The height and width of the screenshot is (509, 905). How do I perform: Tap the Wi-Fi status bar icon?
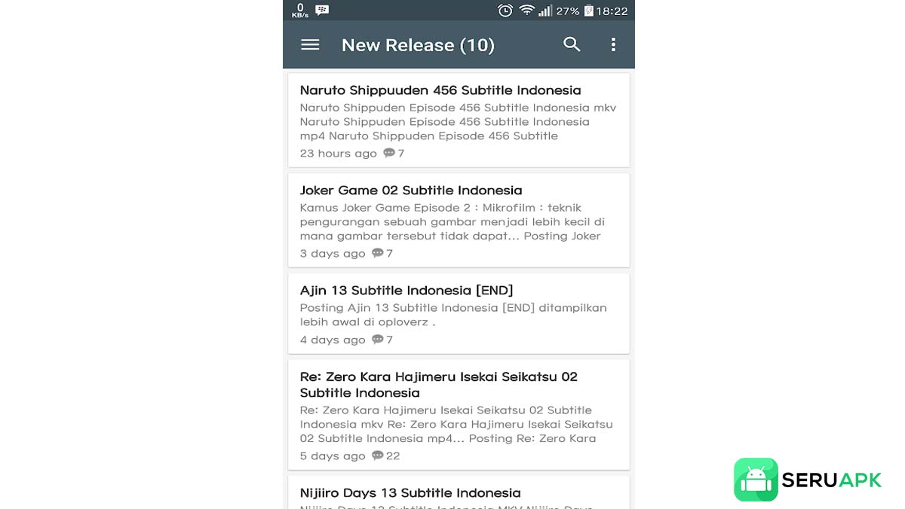(526, 11)
